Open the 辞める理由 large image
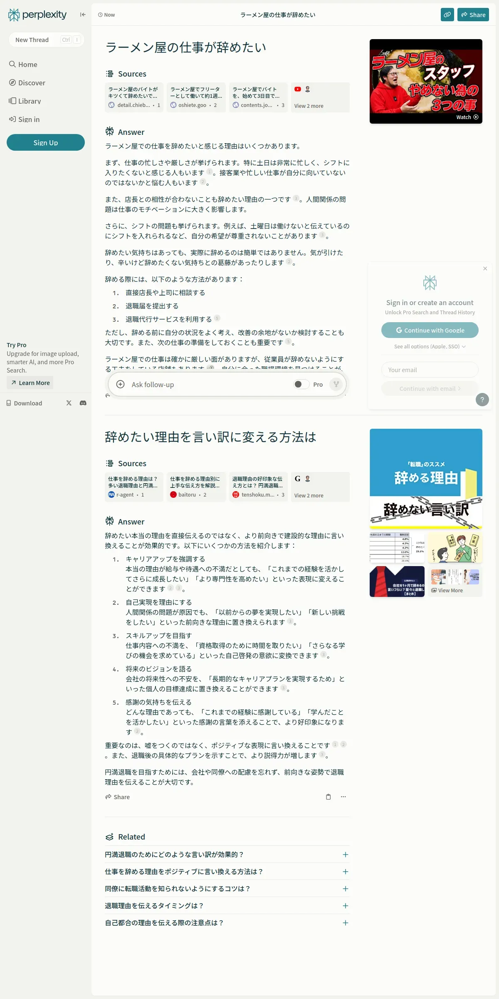The image size is (499, 999). click(x=426, y=479)
